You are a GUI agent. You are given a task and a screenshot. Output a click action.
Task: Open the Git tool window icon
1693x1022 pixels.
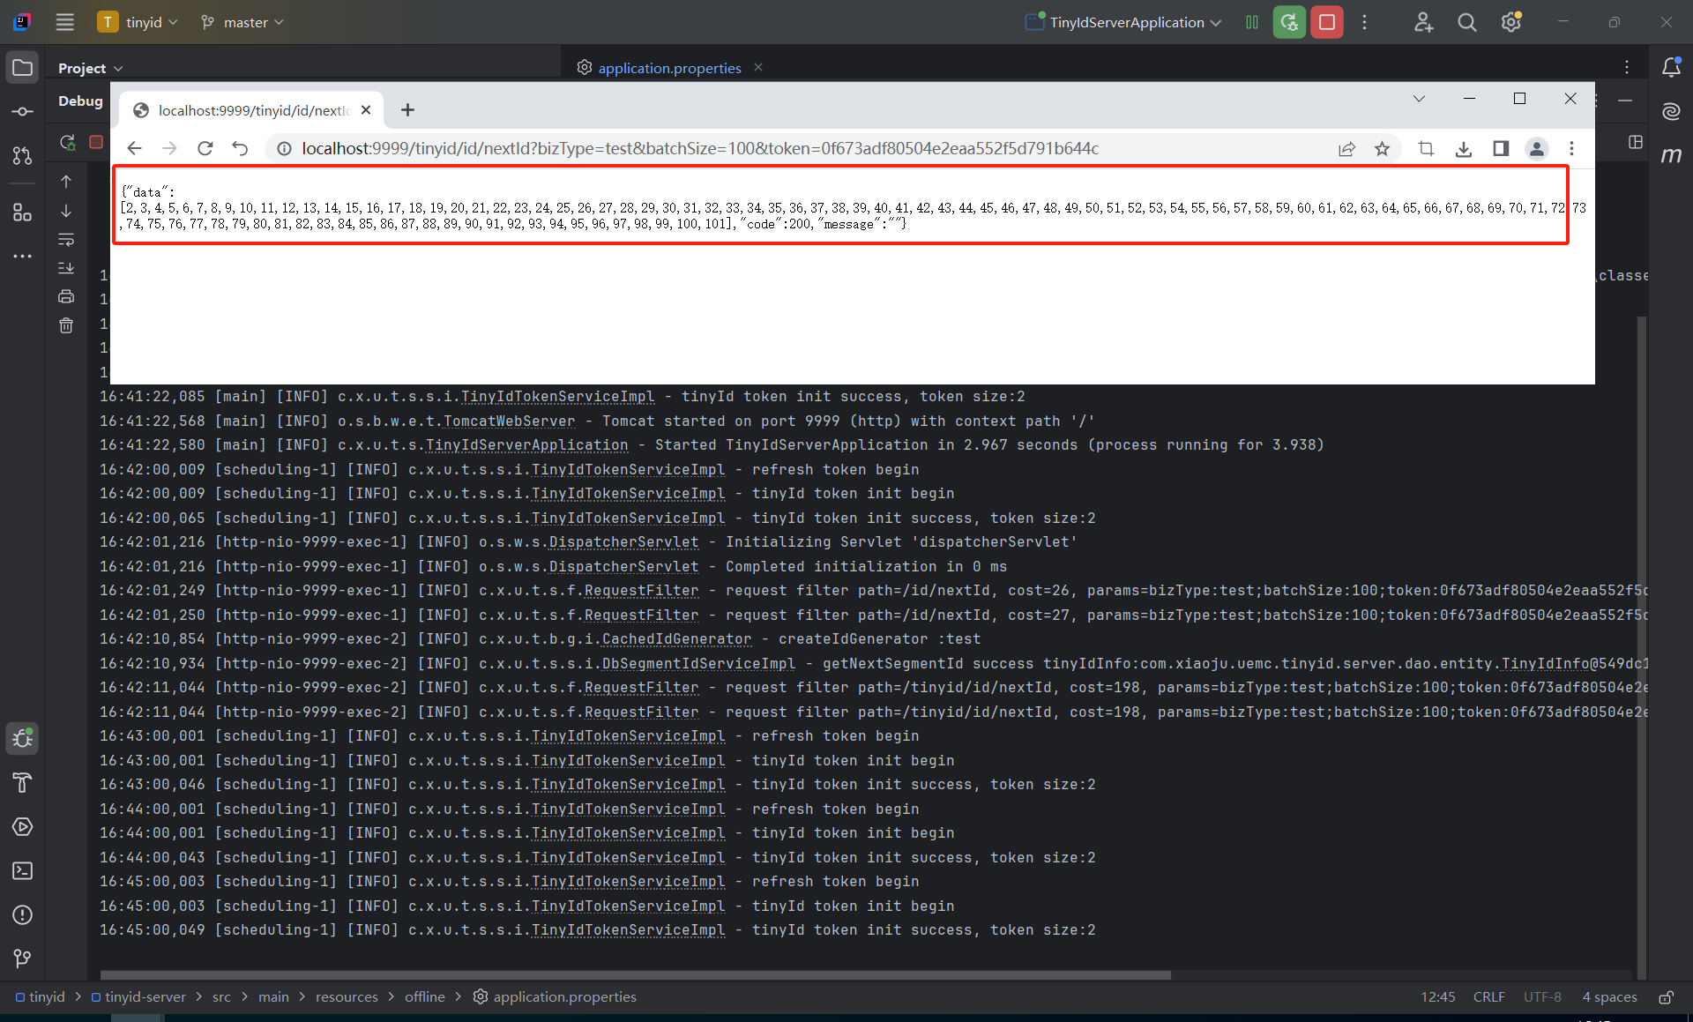pos(23,959)
